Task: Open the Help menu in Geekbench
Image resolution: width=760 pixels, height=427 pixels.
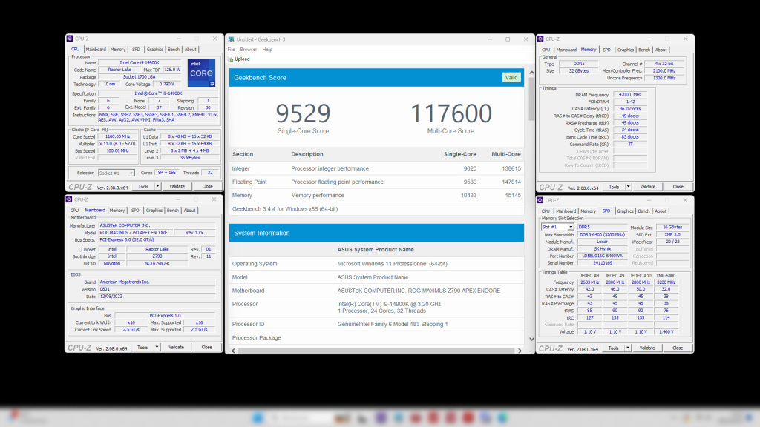Action: click(x=267, y=50)
